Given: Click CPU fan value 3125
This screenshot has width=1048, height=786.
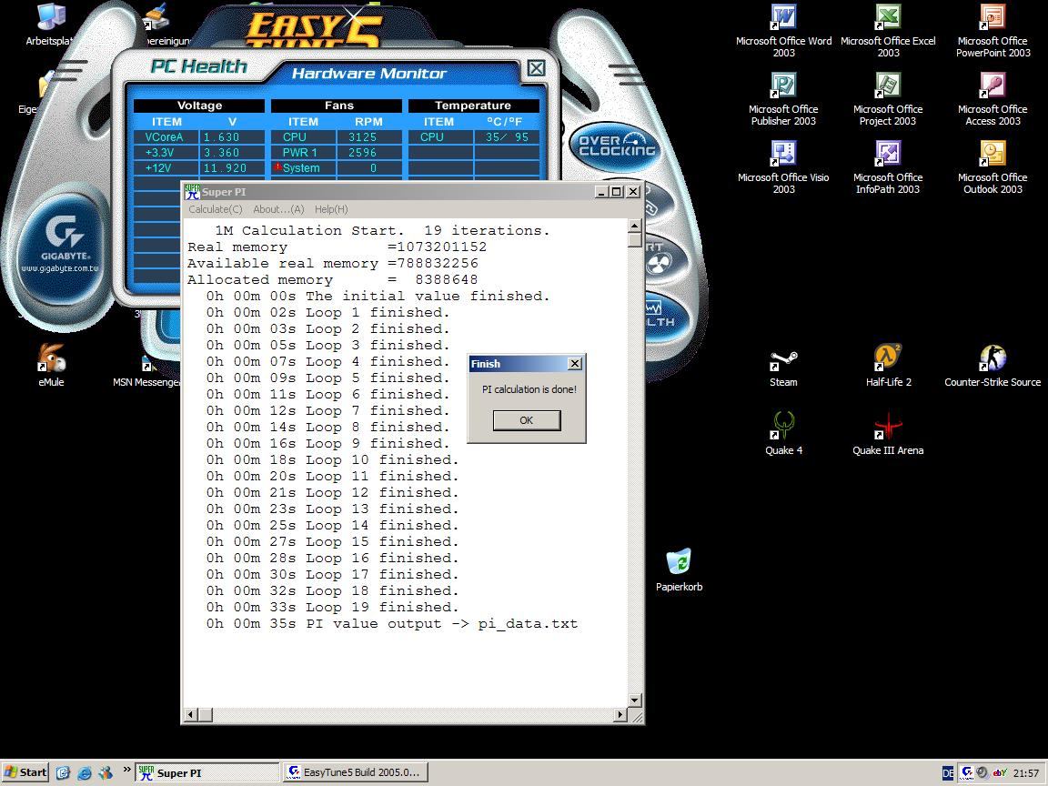Looking at the screenshot, I should tap(362, 137).
